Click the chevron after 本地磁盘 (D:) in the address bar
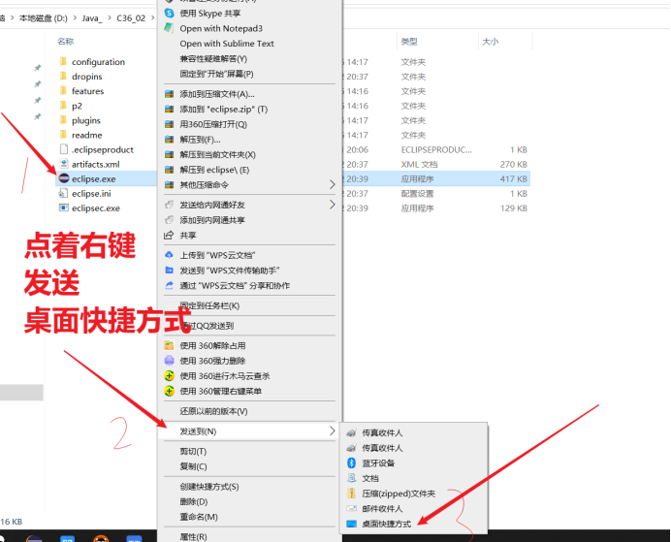Screen dimensions: 671x542 75,18
